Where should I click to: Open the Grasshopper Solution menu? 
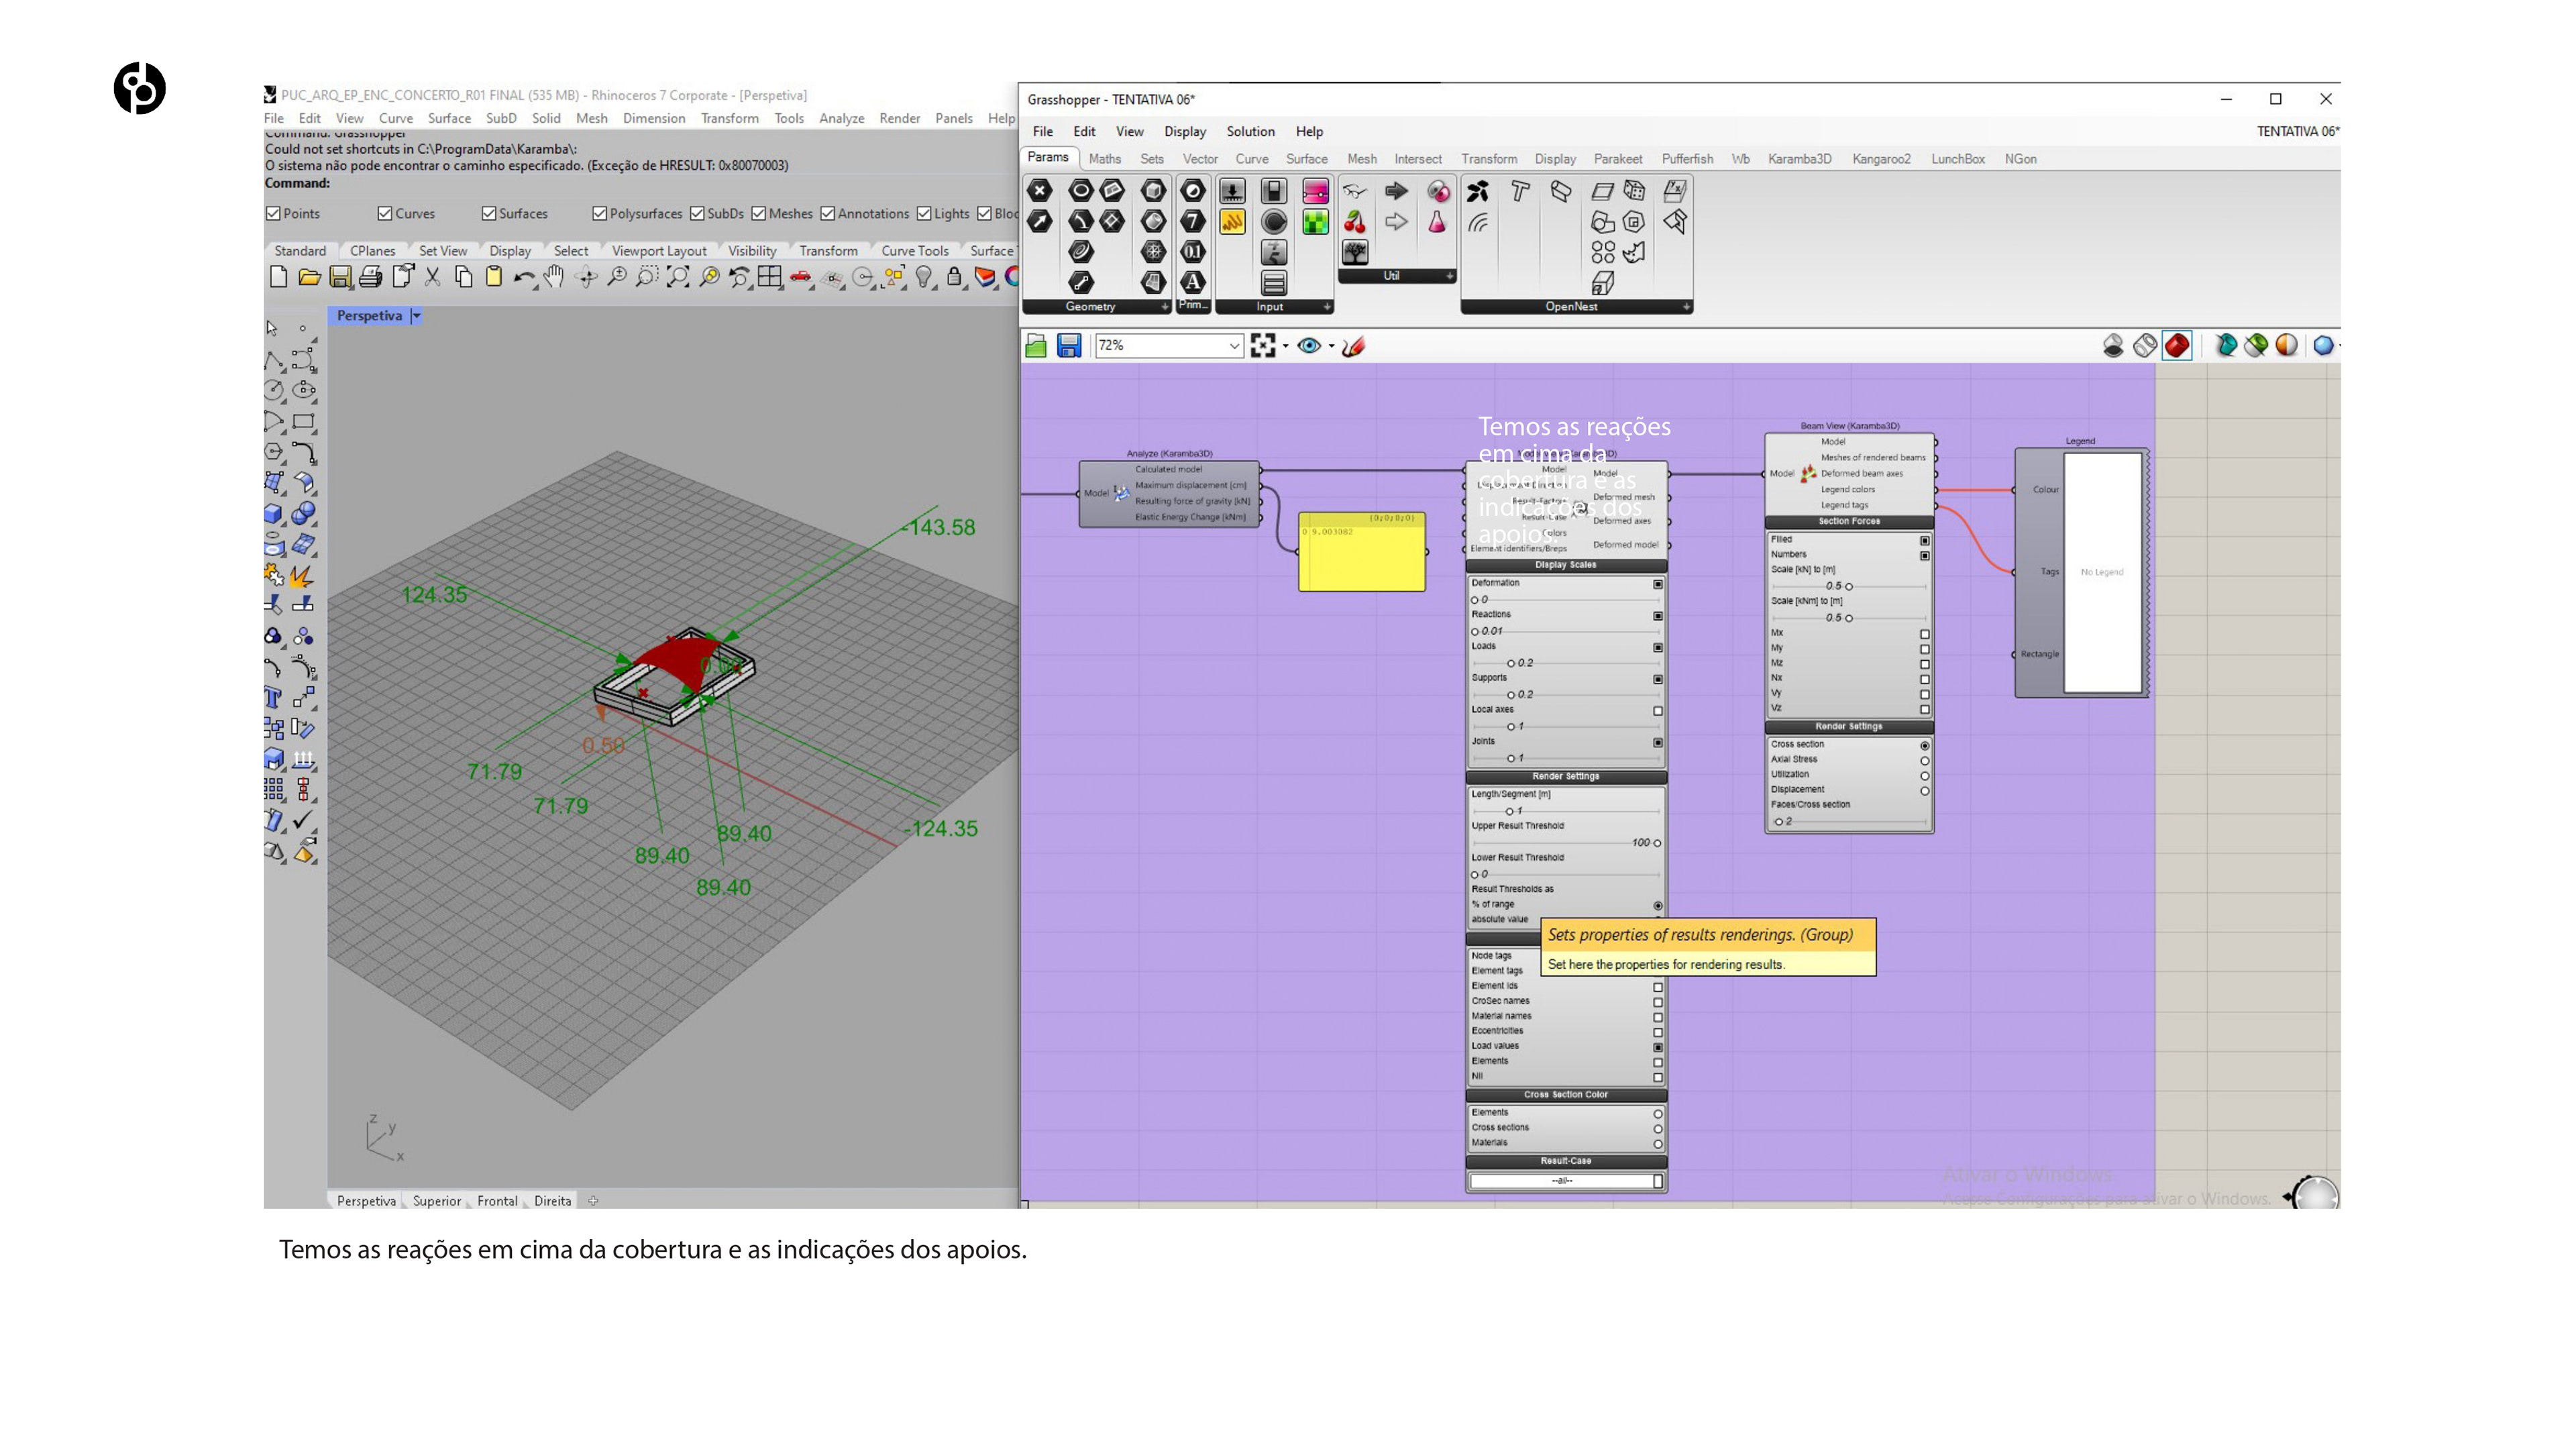pos(1250,132)
